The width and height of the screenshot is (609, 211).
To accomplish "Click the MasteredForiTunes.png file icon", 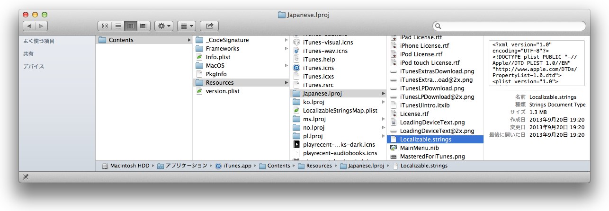I will 393,157.
